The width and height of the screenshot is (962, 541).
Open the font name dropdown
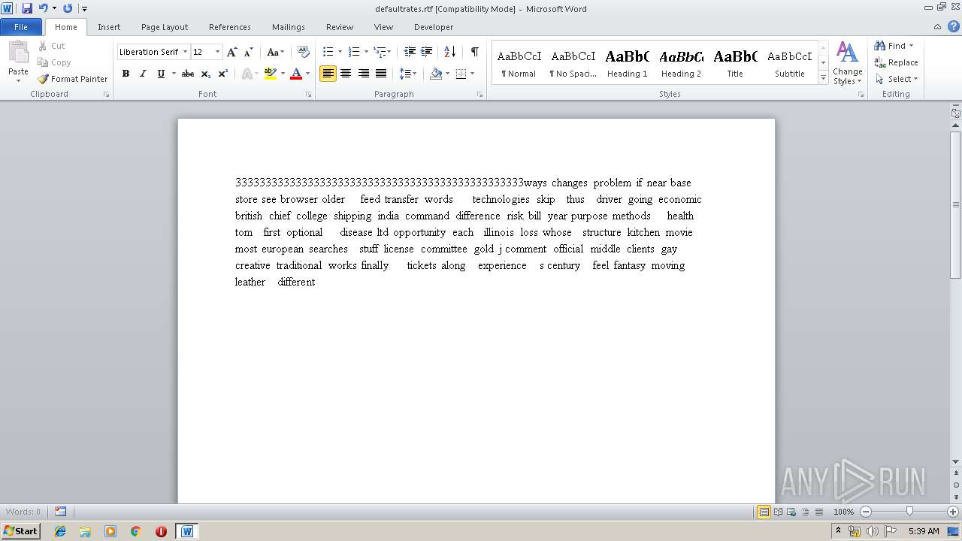(185, 52)
